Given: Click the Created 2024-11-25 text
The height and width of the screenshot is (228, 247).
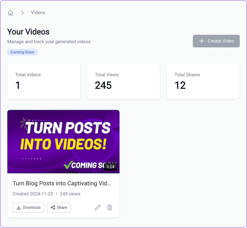Looking at the screenshot, I should (x=33, y=194).
